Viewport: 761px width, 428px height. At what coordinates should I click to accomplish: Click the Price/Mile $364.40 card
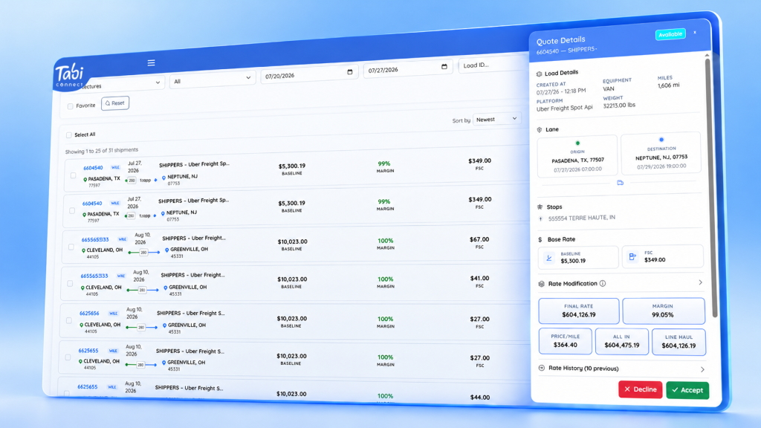pyautogui.click(x=566, y=341)
